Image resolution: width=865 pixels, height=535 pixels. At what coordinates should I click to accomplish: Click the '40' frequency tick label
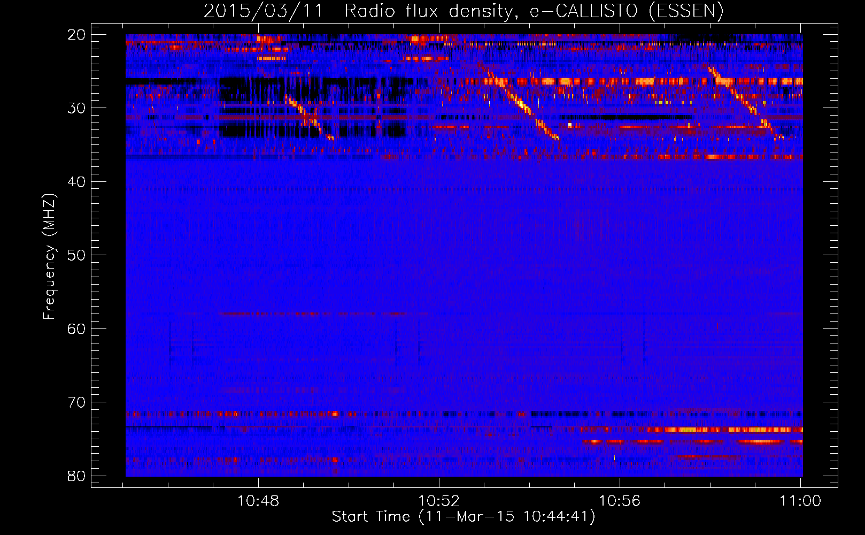[x=77, y=182]
